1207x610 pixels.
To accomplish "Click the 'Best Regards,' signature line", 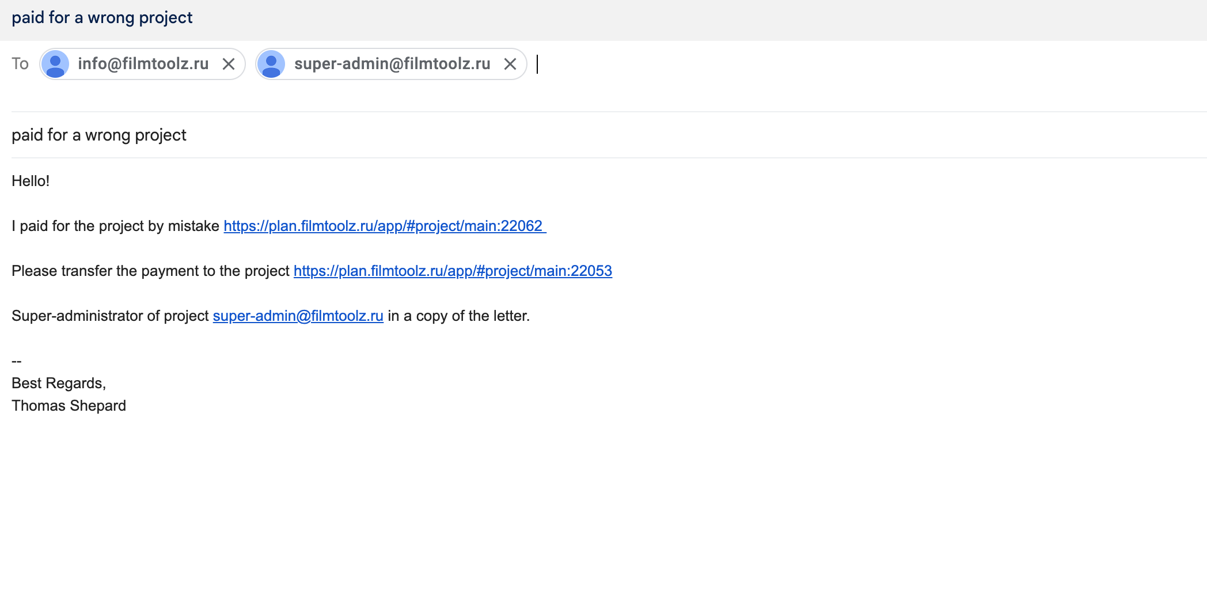I will 59,383.
